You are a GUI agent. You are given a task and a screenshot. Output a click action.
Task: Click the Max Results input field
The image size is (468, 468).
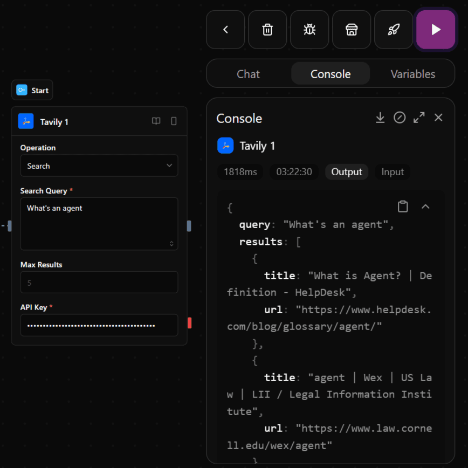tap(99, 283)
